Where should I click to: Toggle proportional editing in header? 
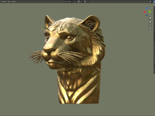(x=85, y=2)
